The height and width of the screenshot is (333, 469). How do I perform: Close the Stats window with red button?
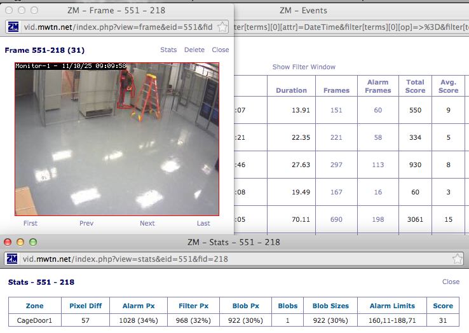(x=8, y=242)
